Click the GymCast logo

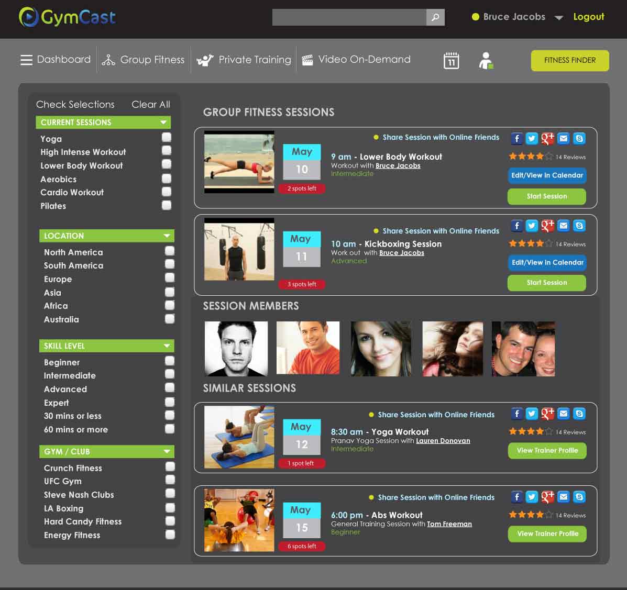(67, 18)
